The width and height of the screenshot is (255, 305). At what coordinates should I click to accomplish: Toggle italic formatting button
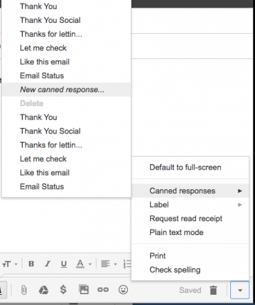[x=48, y=264]
